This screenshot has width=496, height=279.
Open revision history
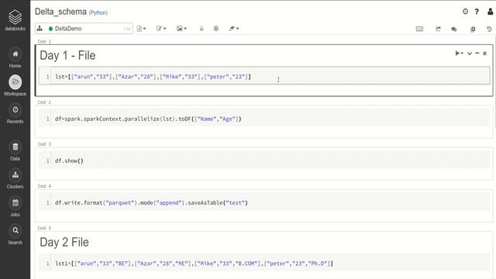(489, 29)
